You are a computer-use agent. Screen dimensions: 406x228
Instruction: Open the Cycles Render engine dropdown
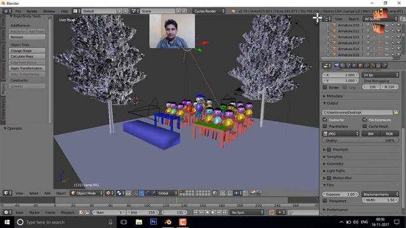click(x=209, y=11)
